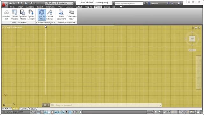Click the New drawing icon in Quick Access toolbar
The height and width of the screenshot is (115, 204).
pos(11,3)
